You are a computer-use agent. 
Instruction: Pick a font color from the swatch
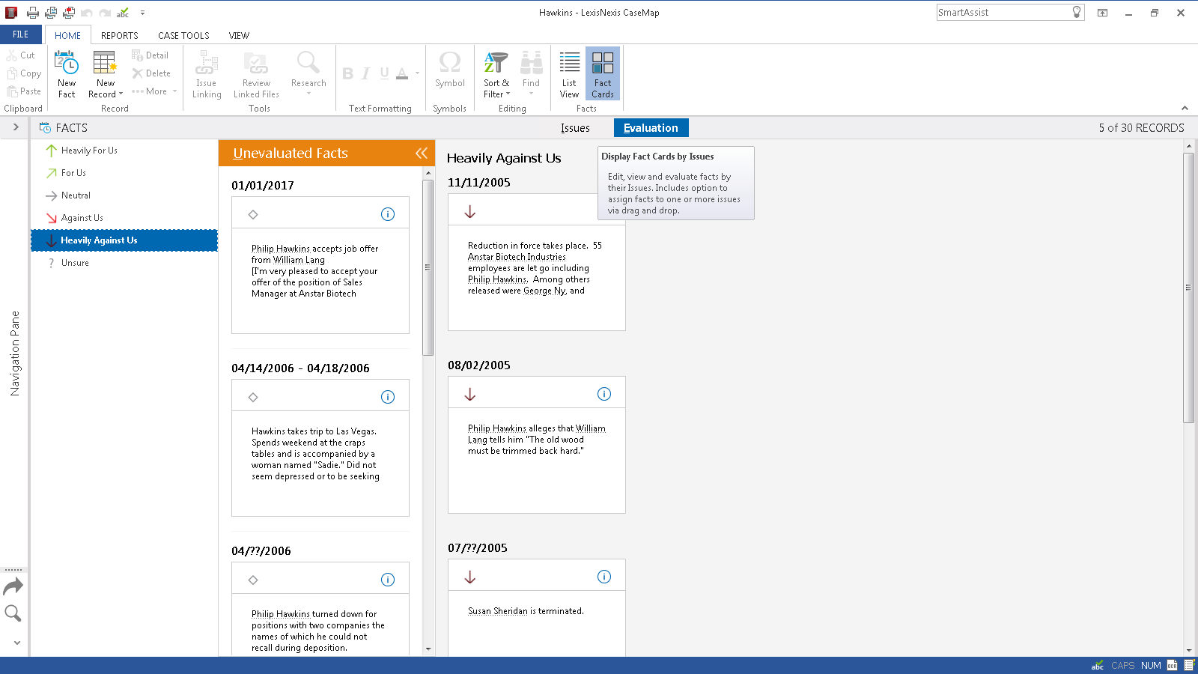401,73
